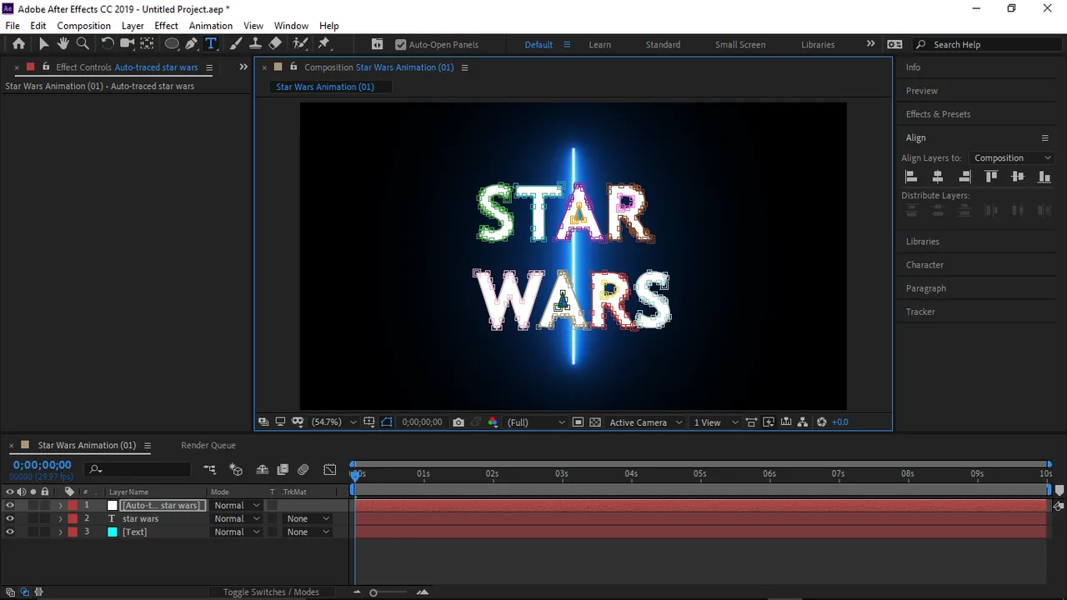
Task: Hide the [Text] layer
Action: [x=10, y=532]
